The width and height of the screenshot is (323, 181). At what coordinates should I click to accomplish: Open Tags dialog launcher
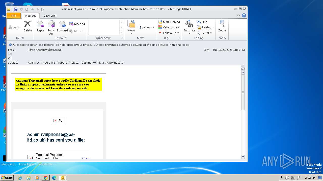coord(180,38)
